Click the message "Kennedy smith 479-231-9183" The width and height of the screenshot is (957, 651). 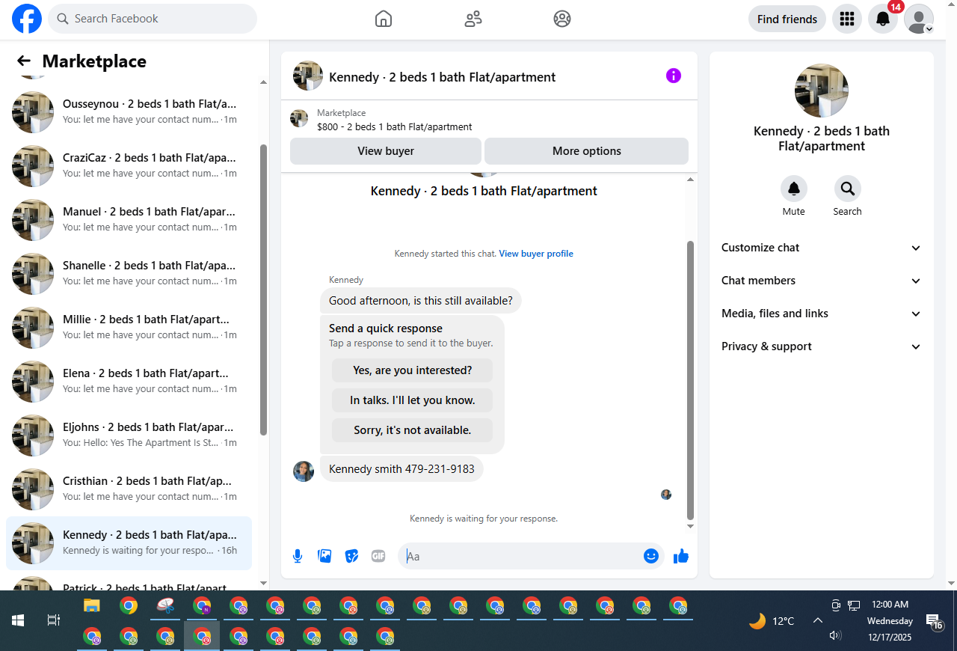[x=401, y=469]
